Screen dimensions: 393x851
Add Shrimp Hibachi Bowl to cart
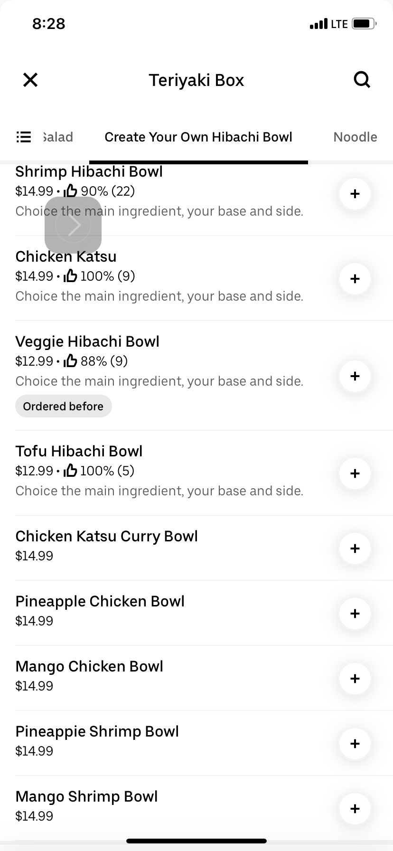pyautogui.click(x=355, y=194)
